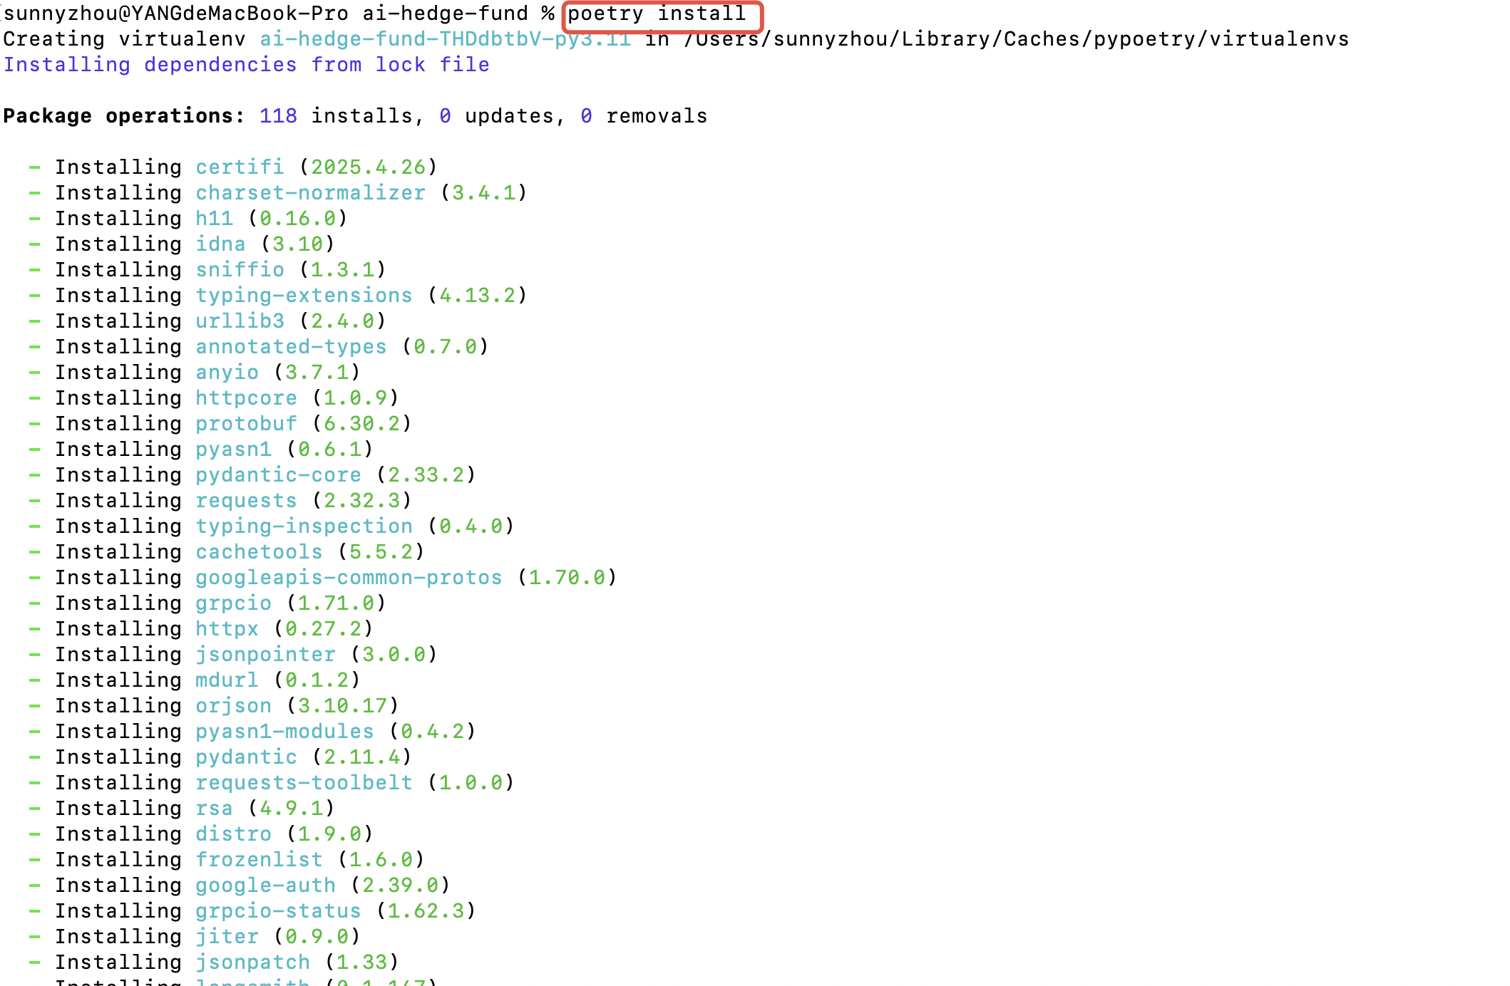This screenshot has height=986, width=1510.
Task: Click the protobuf package name
Action: (x=246, y=424)
